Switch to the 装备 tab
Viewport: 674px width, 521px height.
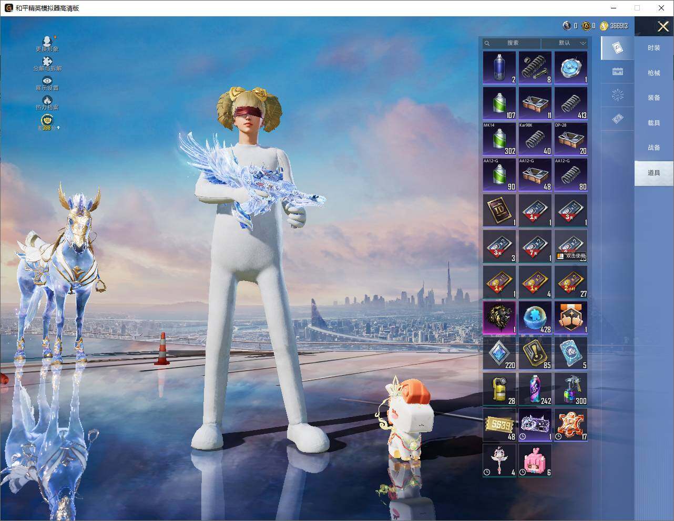click(653, 98)
